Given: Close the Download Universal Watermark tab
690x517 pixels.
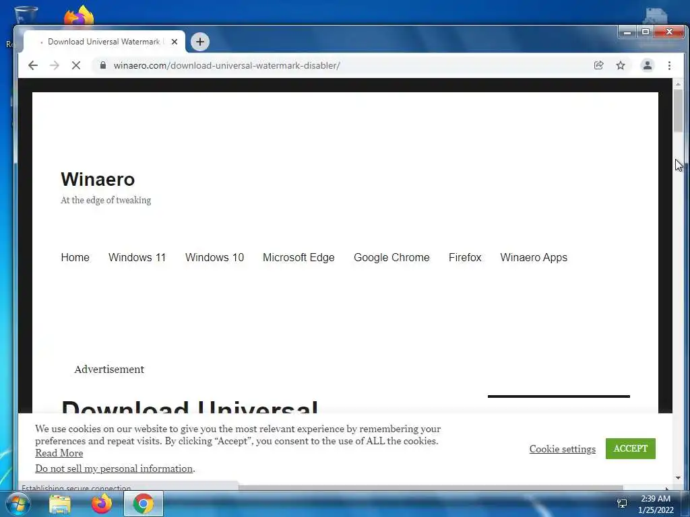Looking at the screenshot, I should click(x=175, y=42).
